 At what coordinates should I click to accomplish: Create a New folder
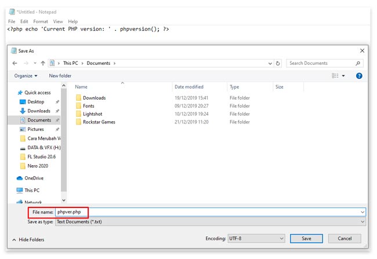coord(60,76)
